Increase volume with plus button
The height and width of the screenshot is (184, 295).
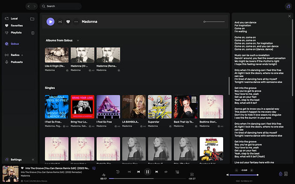pos(251,170)
